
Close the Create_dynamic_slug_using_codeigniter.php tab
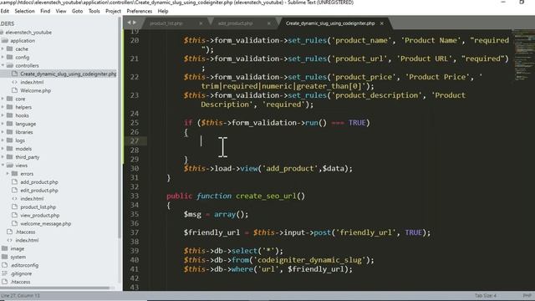pyautogui.click(x=381, y=23)
